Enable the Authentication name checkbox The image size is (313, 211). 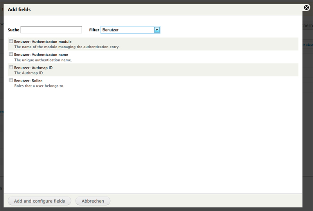point(11,54)
